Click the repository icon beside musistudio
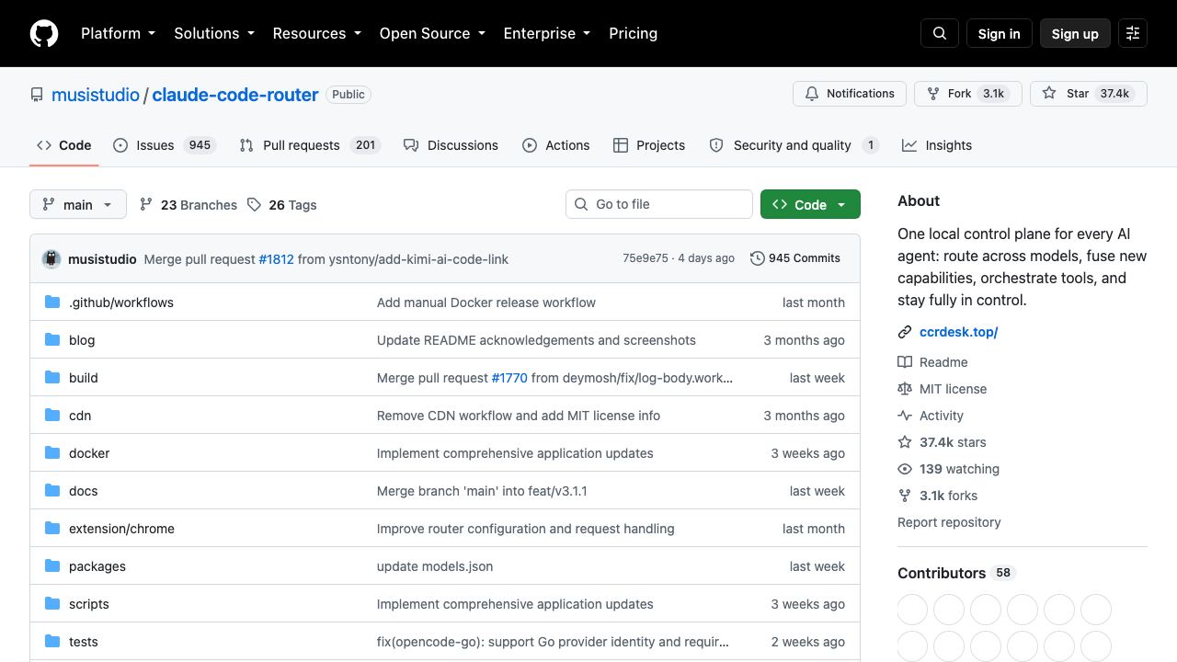 (x=37, y=95)
